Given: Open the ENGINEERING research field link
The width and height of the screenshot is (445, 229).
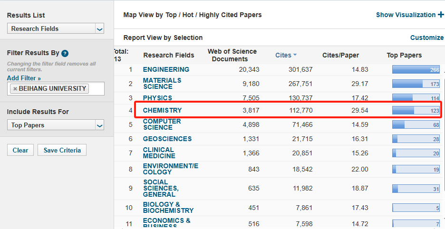Looking at the screenshot, I should pyautogui.click(x=166, y=69).
